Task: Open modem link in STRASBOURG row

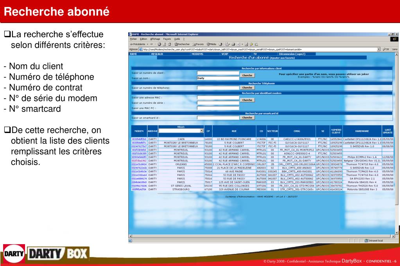Action: tap(139, 190)
